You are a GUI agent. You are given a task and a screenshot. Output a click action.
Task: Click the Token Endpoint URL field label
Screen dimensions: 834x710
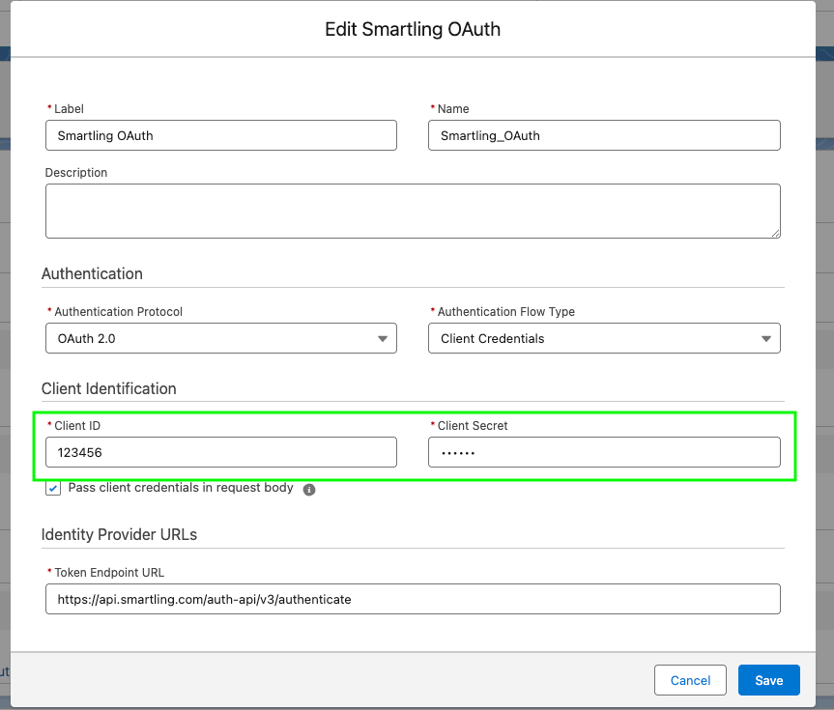(108, 573)
